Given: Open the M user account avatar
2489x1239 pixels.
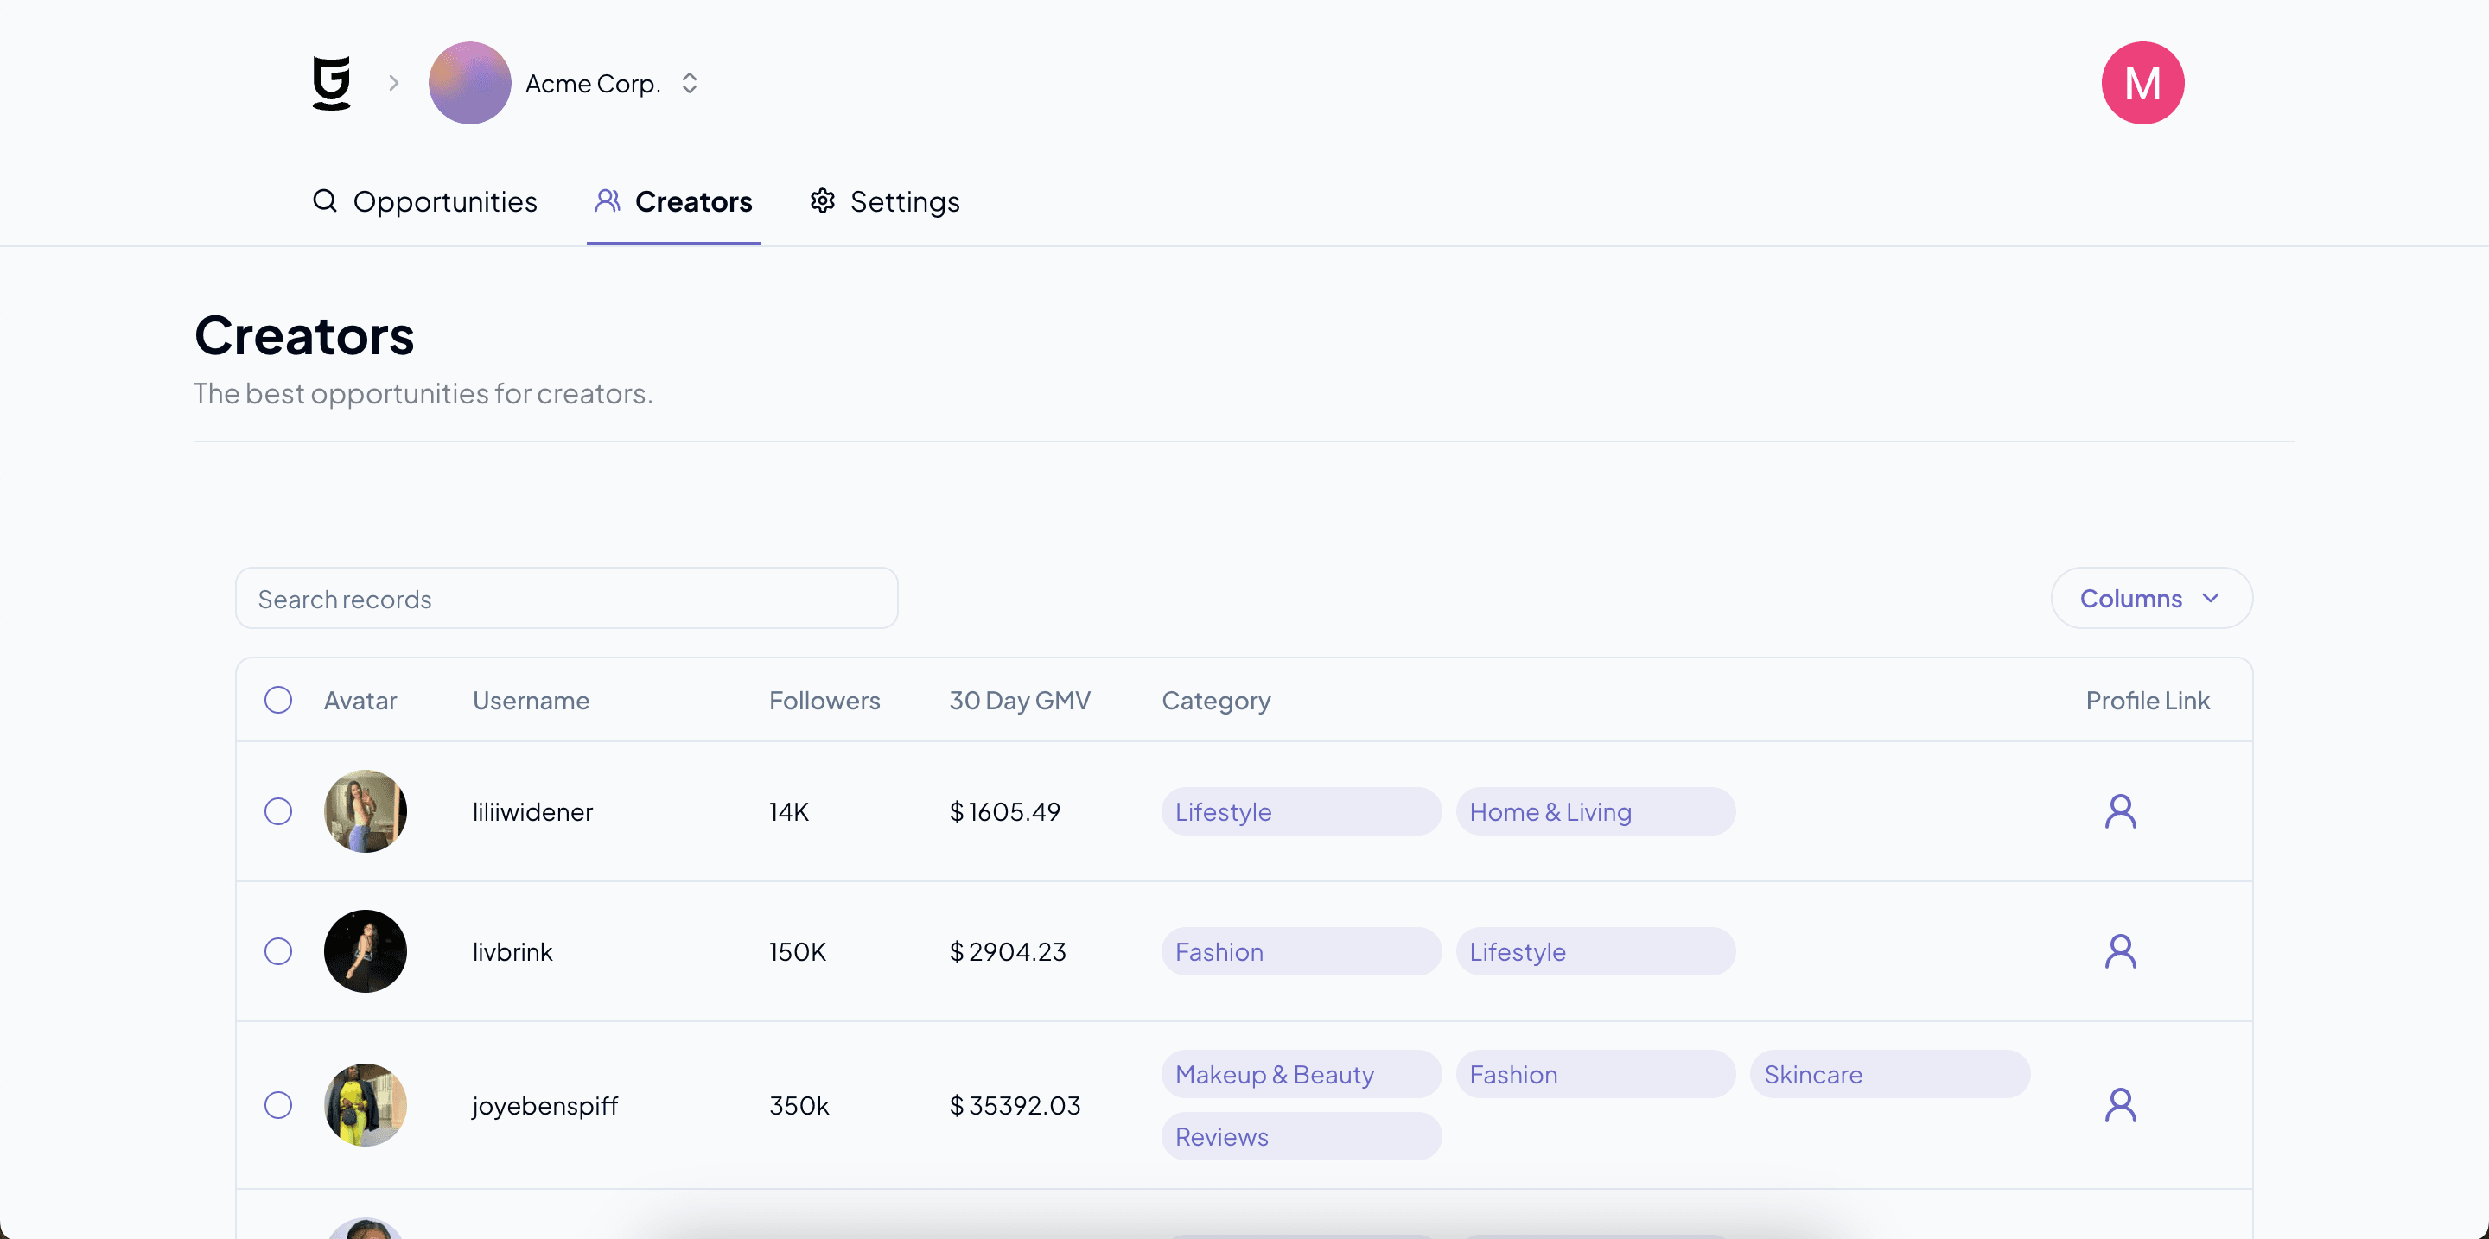Looking at the screenshot, I should 2142,83.
